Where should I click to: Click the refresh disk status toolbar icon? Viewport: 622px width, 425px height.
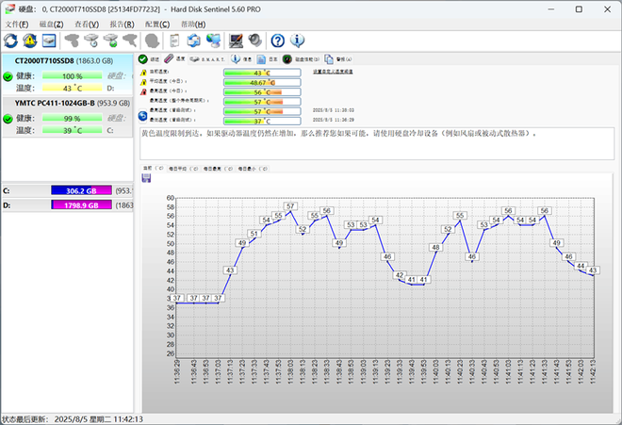pos(10,41)
